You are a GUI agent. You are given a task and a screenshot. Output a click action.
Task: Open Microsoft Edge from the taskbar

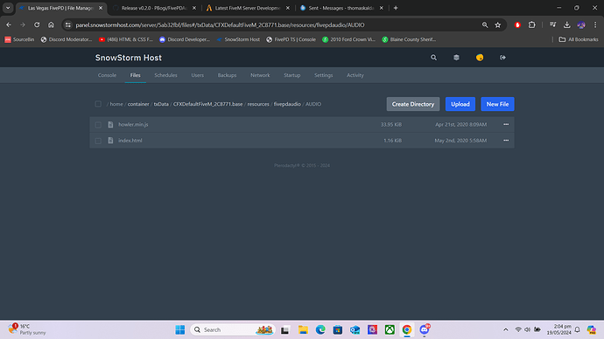pyautogui.click(x=320, y=329)
